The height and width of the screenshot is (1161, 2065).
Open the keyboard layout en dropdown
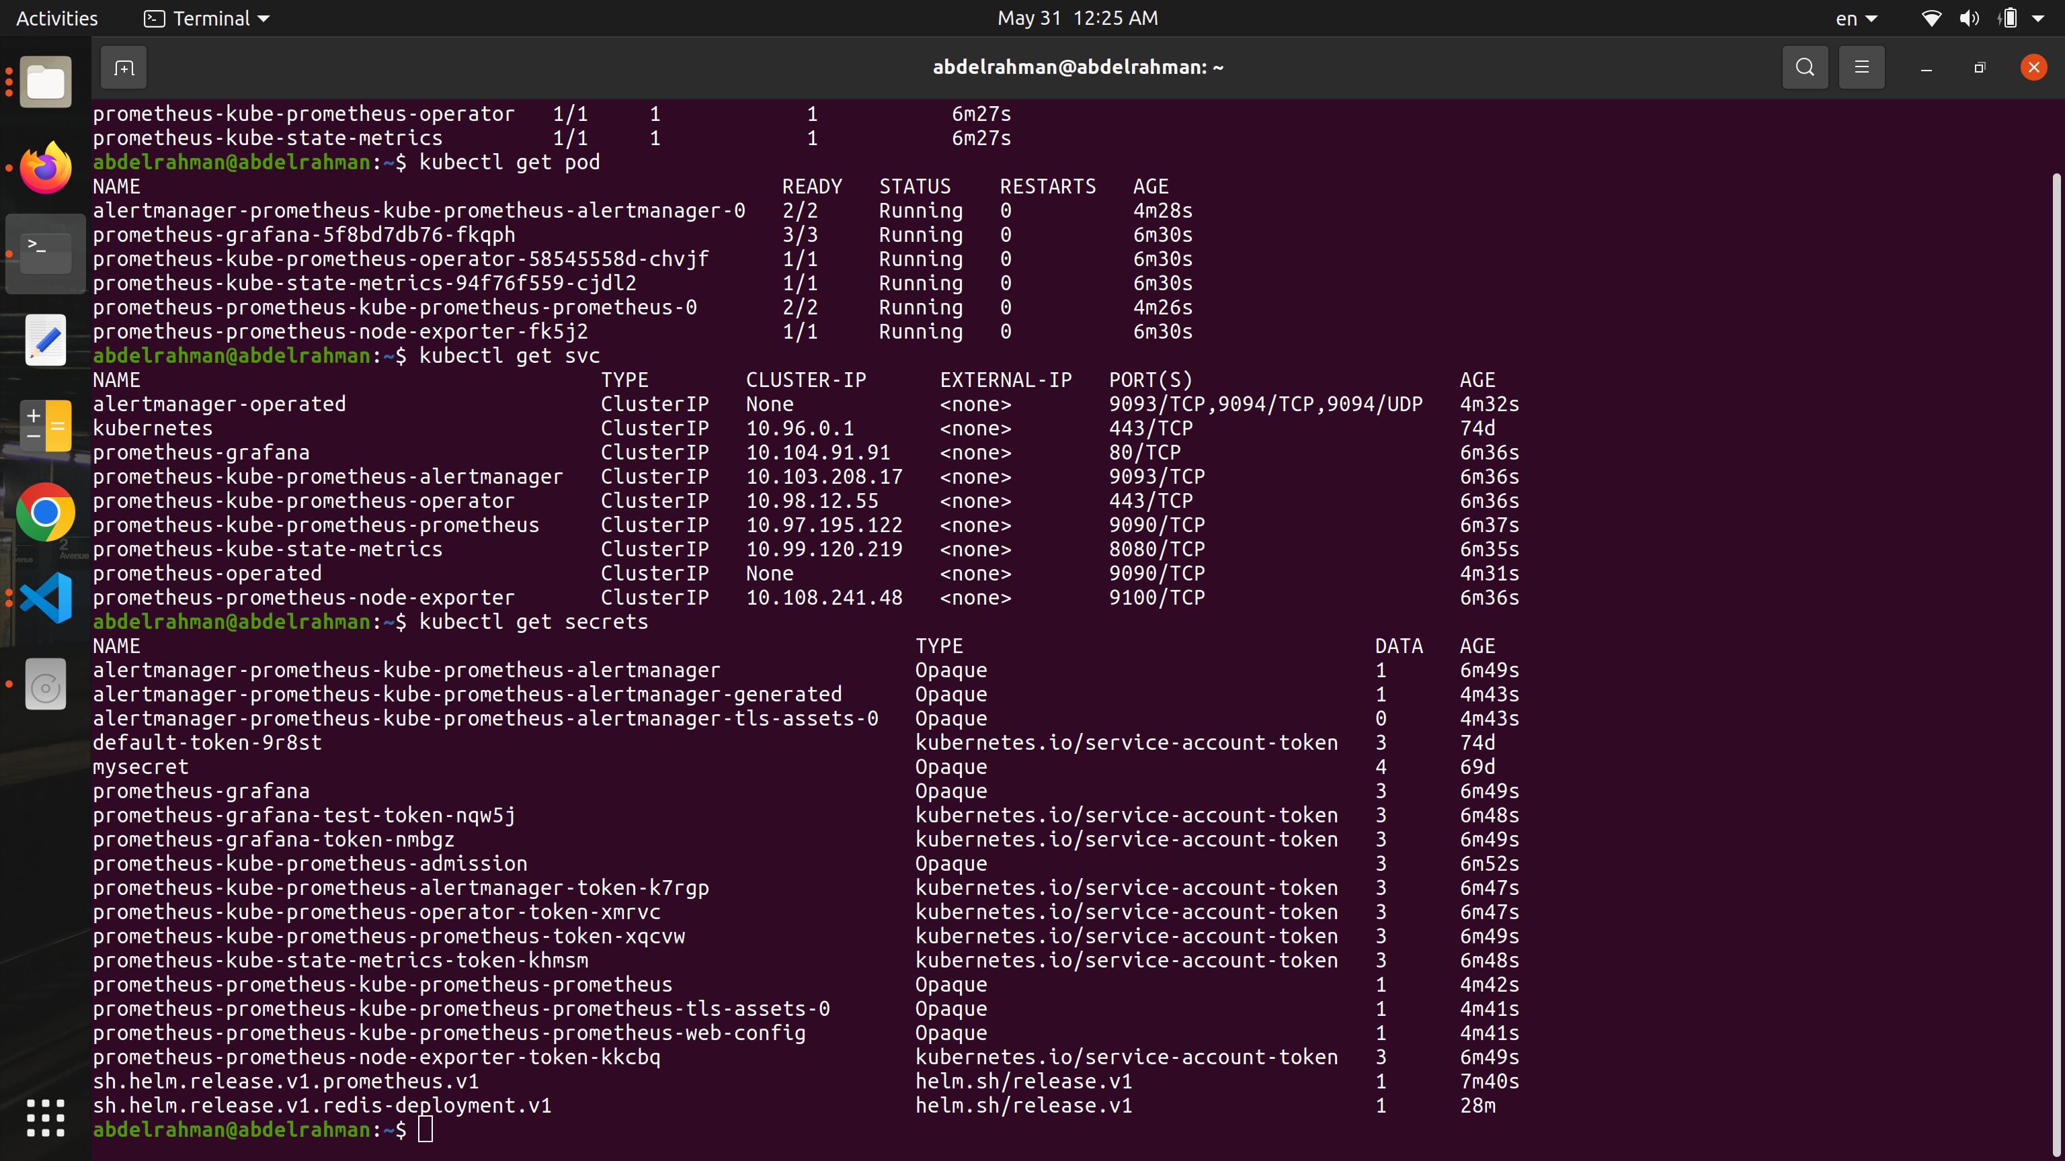pos(1856,17)
